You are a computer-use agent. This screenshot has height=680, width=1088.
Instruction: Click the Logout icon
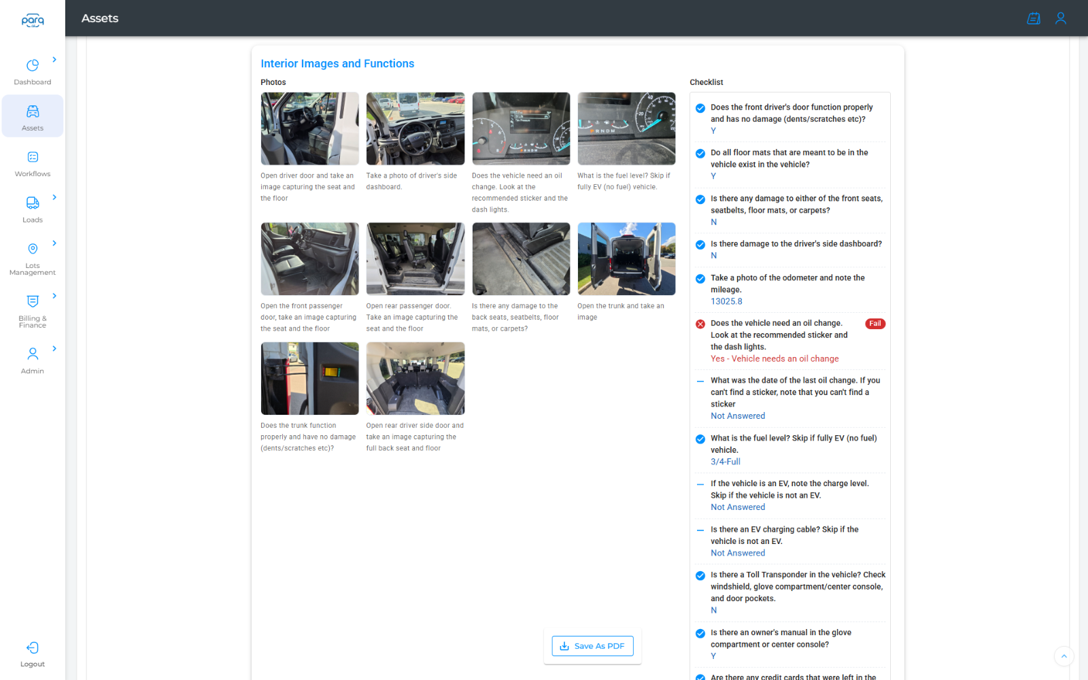click(x=33, y=647)
